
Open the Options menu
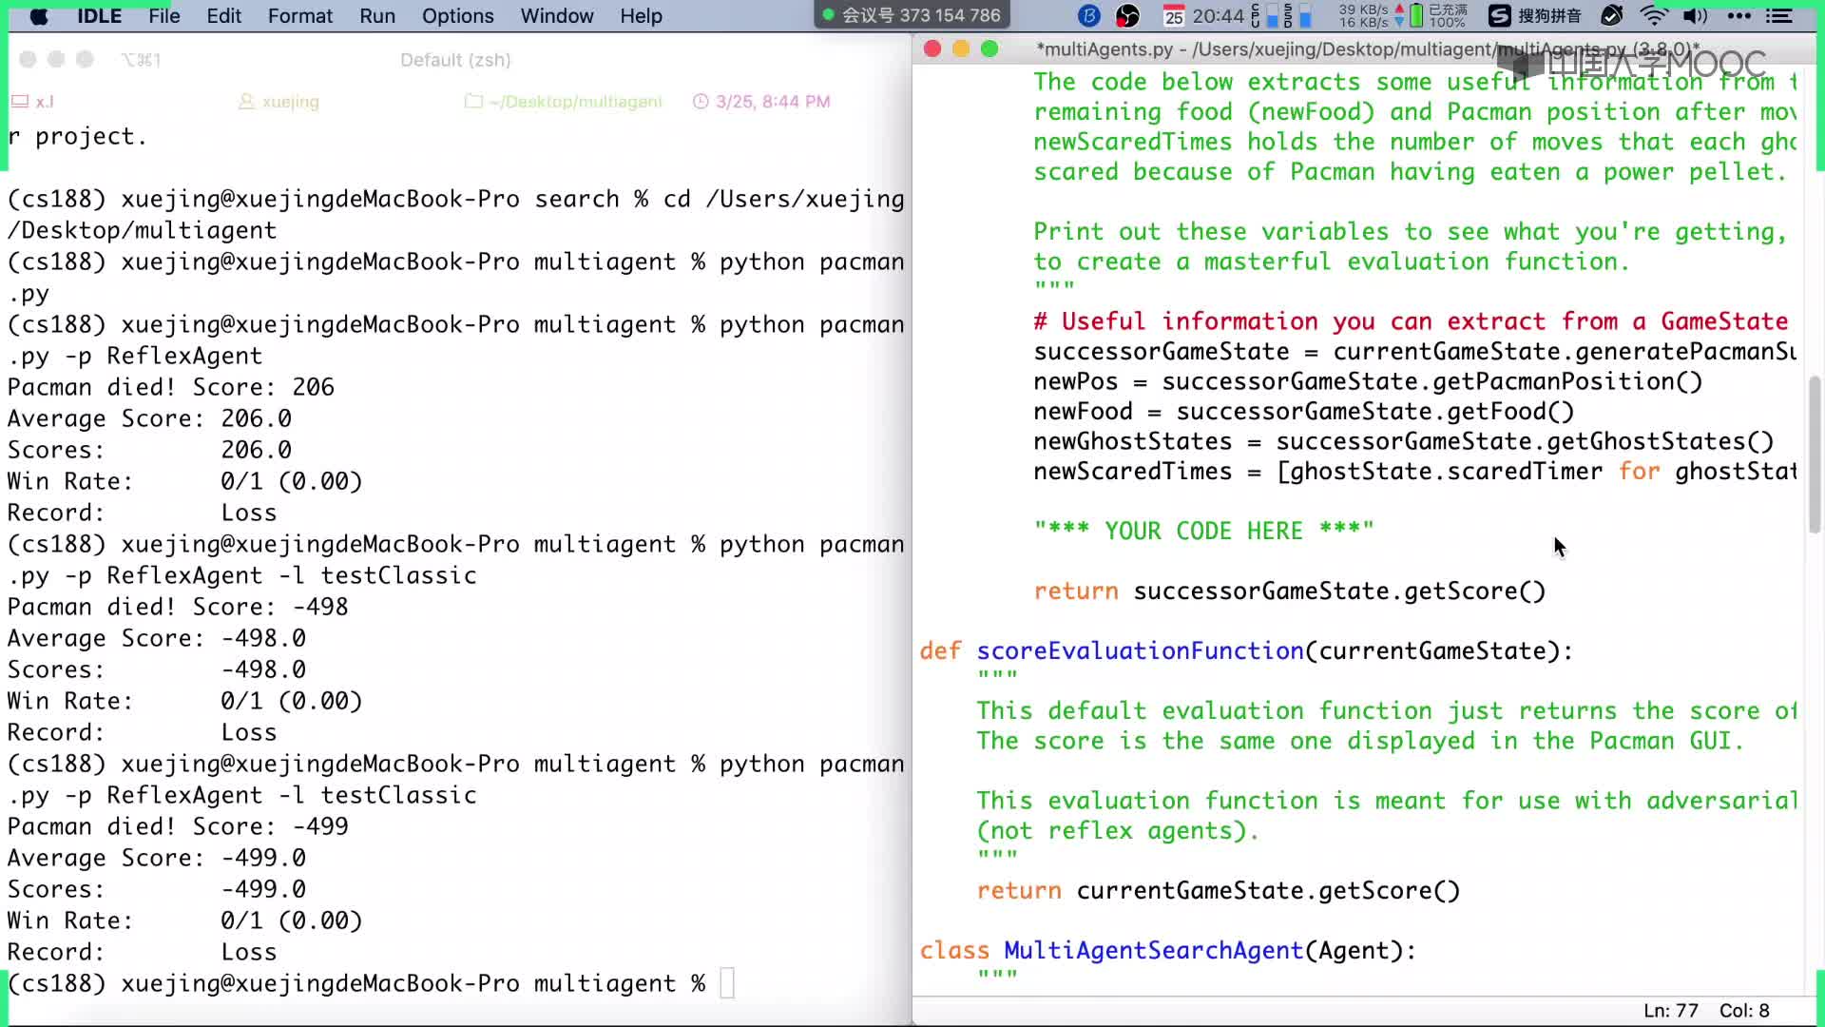(x=457, y=16)
